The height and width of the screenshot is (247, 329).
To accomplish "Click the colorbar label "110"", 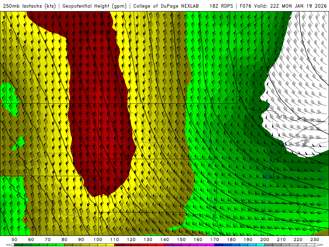I will pos(115,240).
